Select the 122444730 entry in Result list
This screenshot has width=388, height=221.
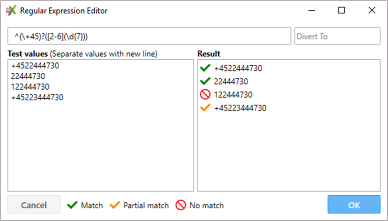click(x=233, y=94)
